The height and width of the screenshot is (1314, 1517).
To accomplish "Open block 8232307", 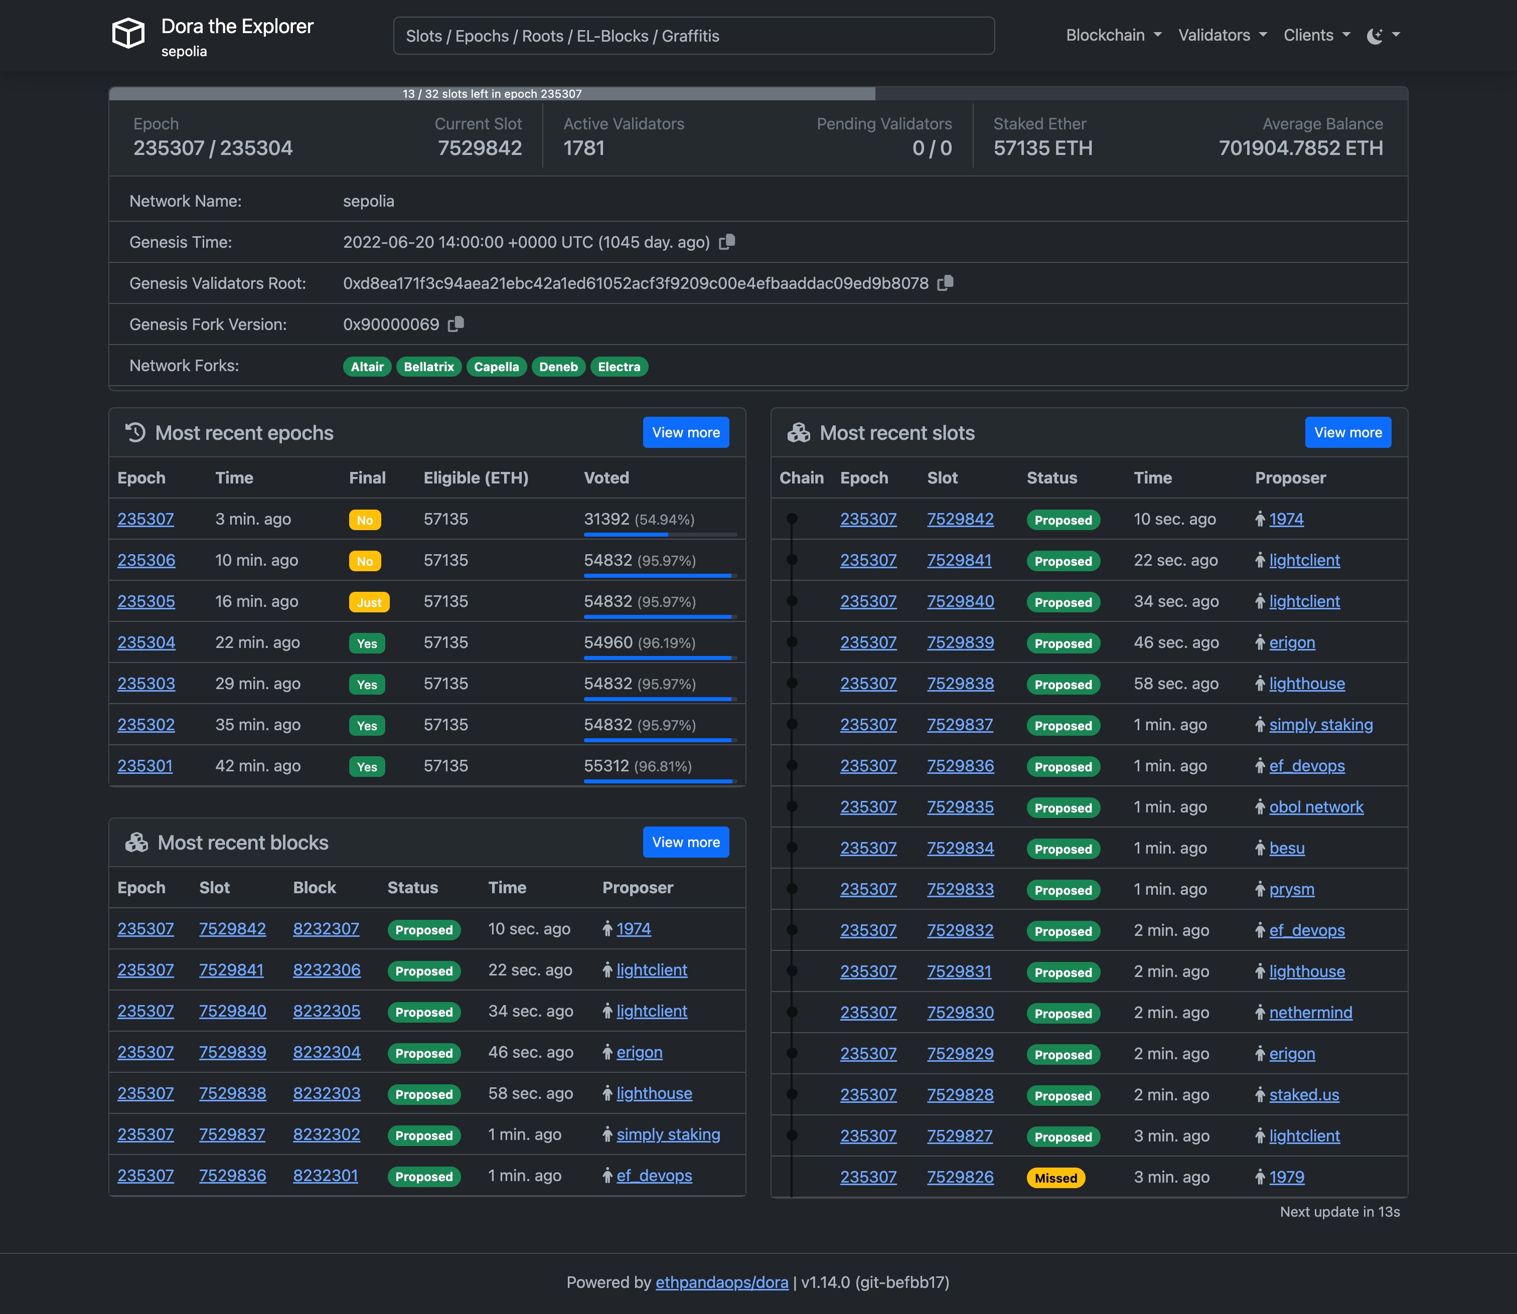I will [x=326, y=929].
